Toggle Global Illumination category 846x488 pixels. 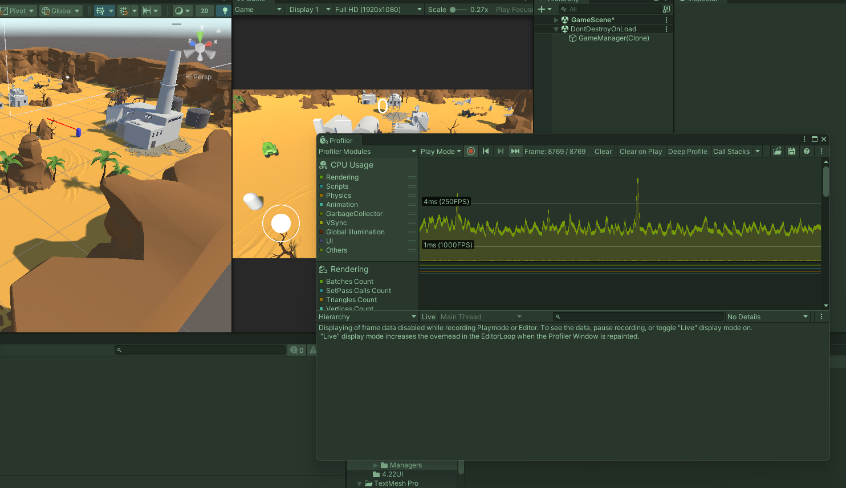coord(355,232)
